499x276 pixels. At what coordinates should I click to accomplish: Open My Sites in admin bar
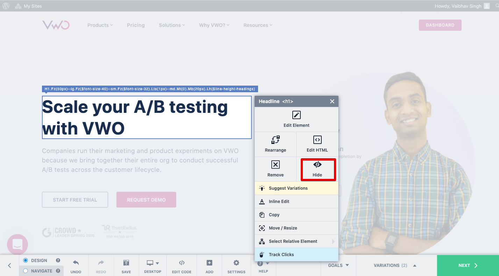28,6
